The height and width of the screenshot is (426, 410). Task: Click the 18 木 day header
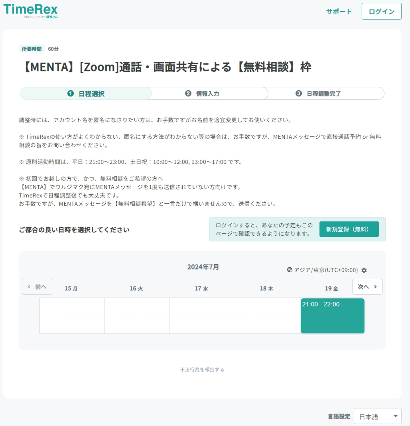(x=266, y=288)
